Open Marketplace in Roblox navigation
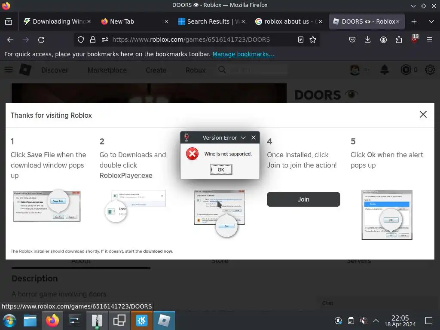 click(107, 70)
